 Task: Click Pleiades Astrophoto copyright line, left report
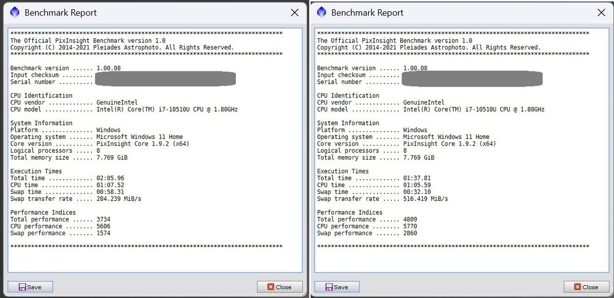click(x=122, y=47)
